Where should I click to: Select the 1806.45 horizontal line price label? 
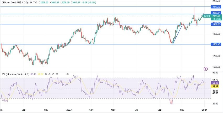point(216,44)
